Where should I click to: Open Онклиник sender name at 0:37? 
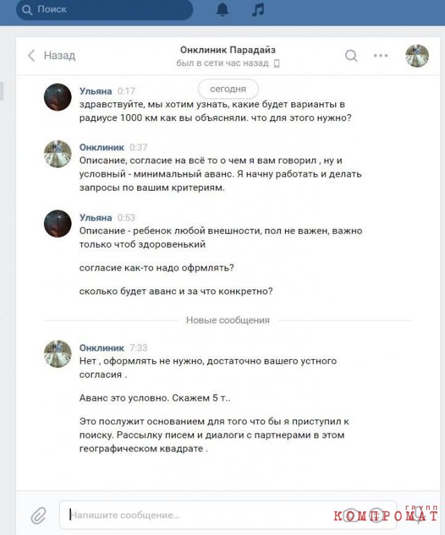[102, 147]
